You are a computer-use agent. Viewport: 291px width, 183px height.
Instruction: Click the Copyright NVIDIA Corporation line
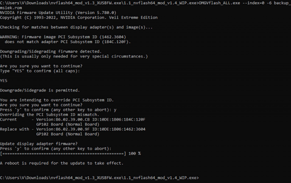79,17
